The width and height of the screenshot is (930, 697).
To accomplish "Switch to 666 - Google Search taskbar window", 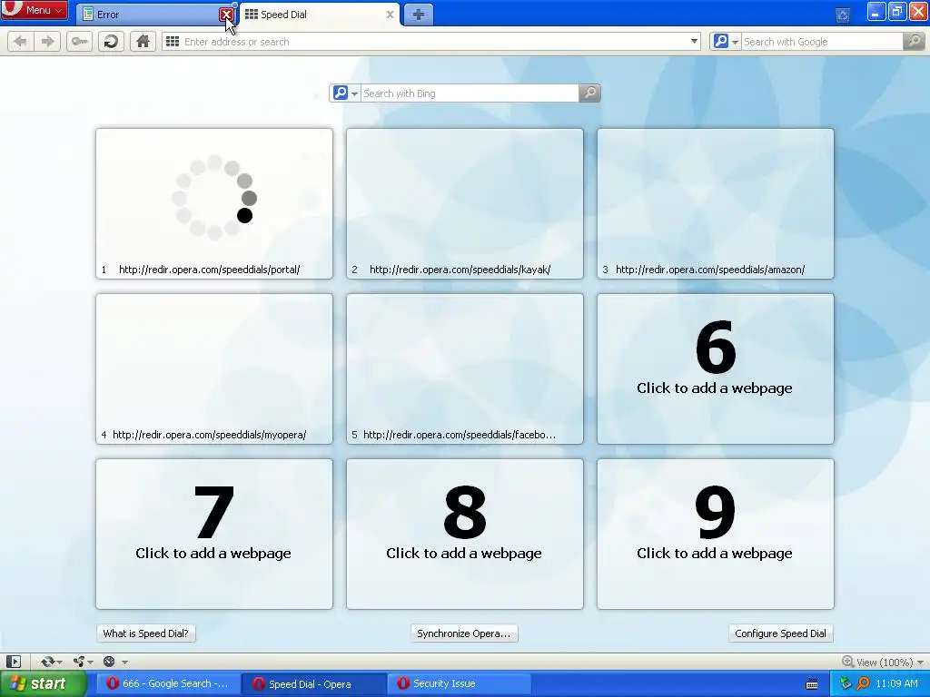I will (x=168, y=684).
